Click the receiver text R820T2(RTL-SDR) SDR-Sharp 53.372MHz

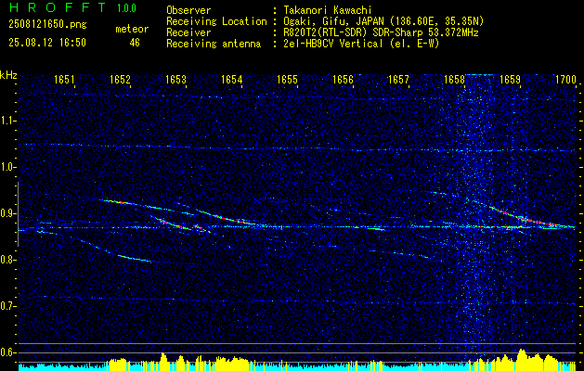[x=381, y=32]
